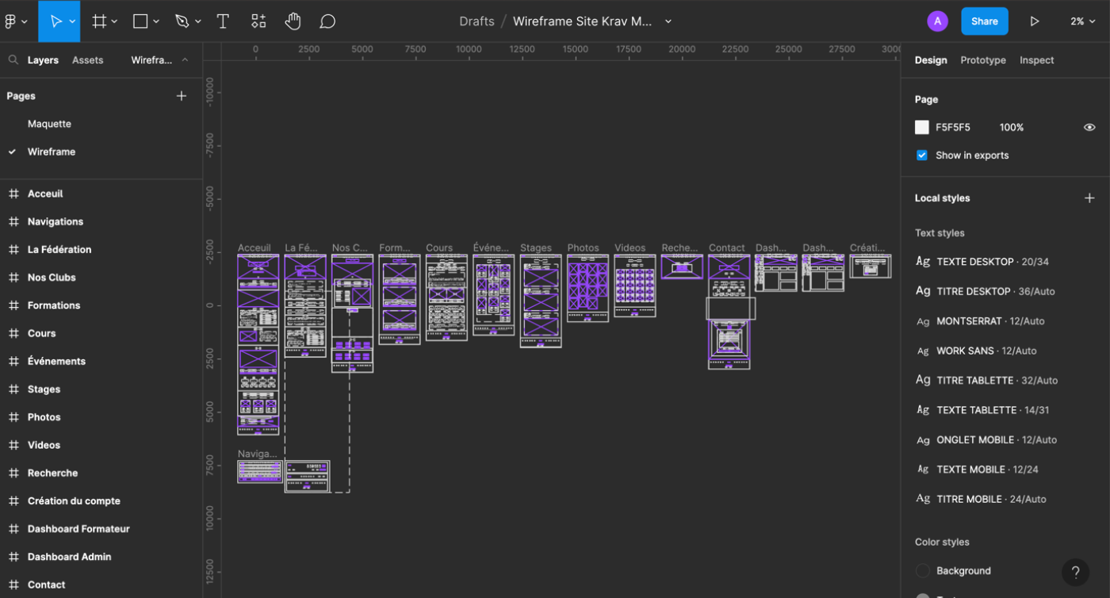Select the Frame tool
The height and width of the screenshot is (598, 1110).
(x=99, y=21)
